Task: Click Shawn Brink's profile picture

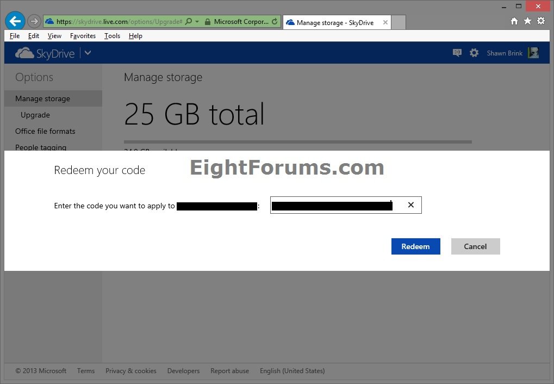Action: pos(532,53)
